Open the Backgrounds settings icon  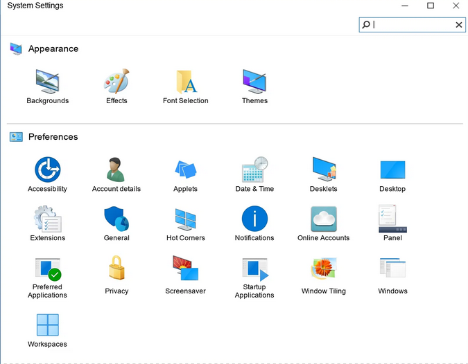pos(47,82)
